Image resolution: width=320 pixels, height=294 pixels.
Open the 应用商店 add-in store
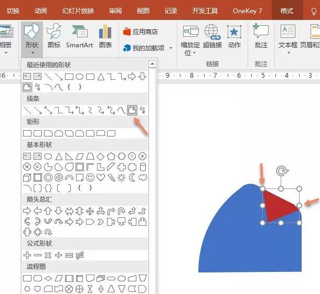141,31
